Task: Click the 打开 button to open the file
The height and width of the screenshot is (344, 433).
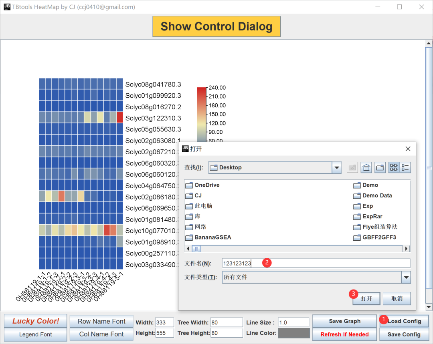Action: click(x=366, y=298)
